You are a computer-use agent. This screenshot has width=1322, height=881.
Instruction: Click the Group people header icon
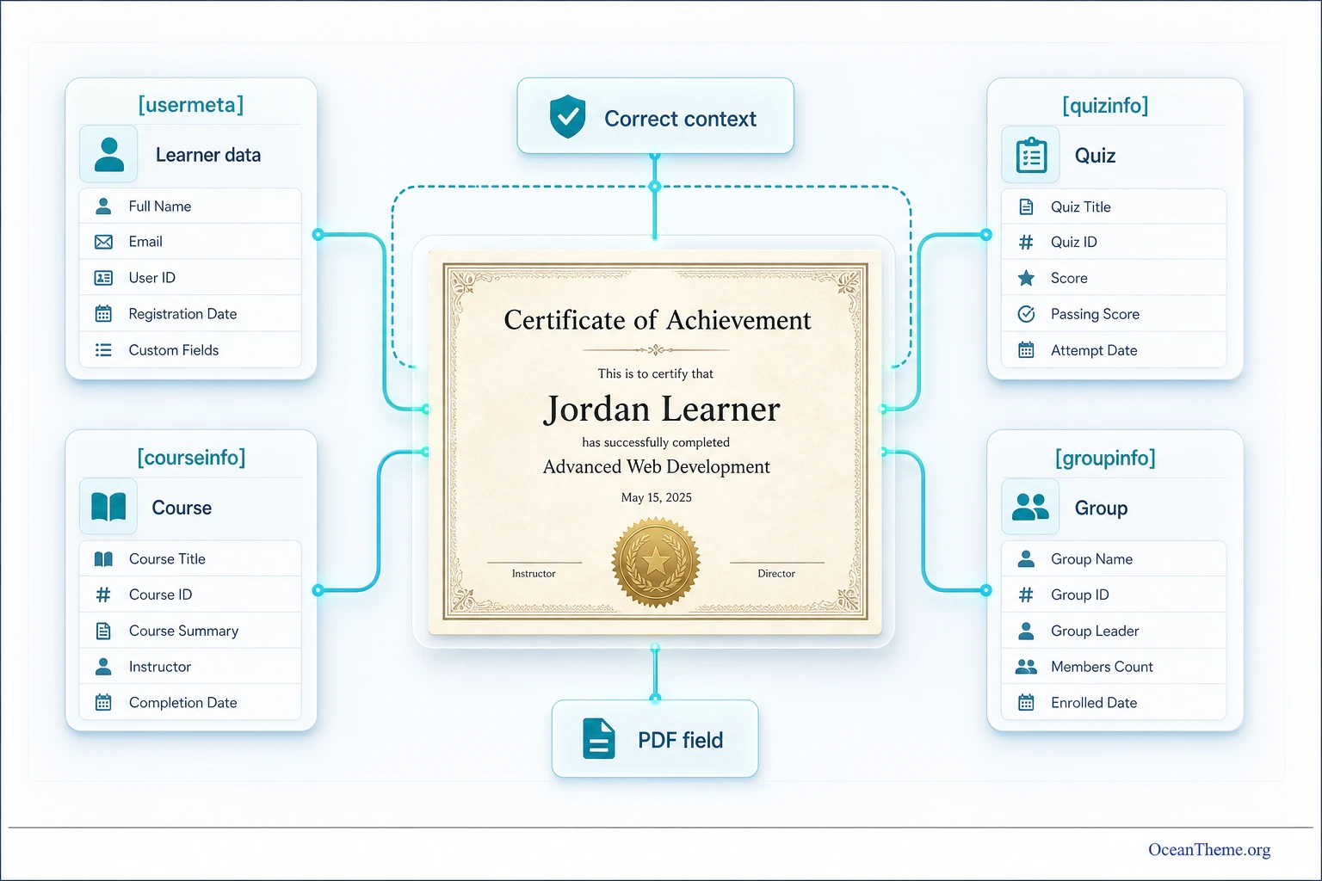[1030, 507]
